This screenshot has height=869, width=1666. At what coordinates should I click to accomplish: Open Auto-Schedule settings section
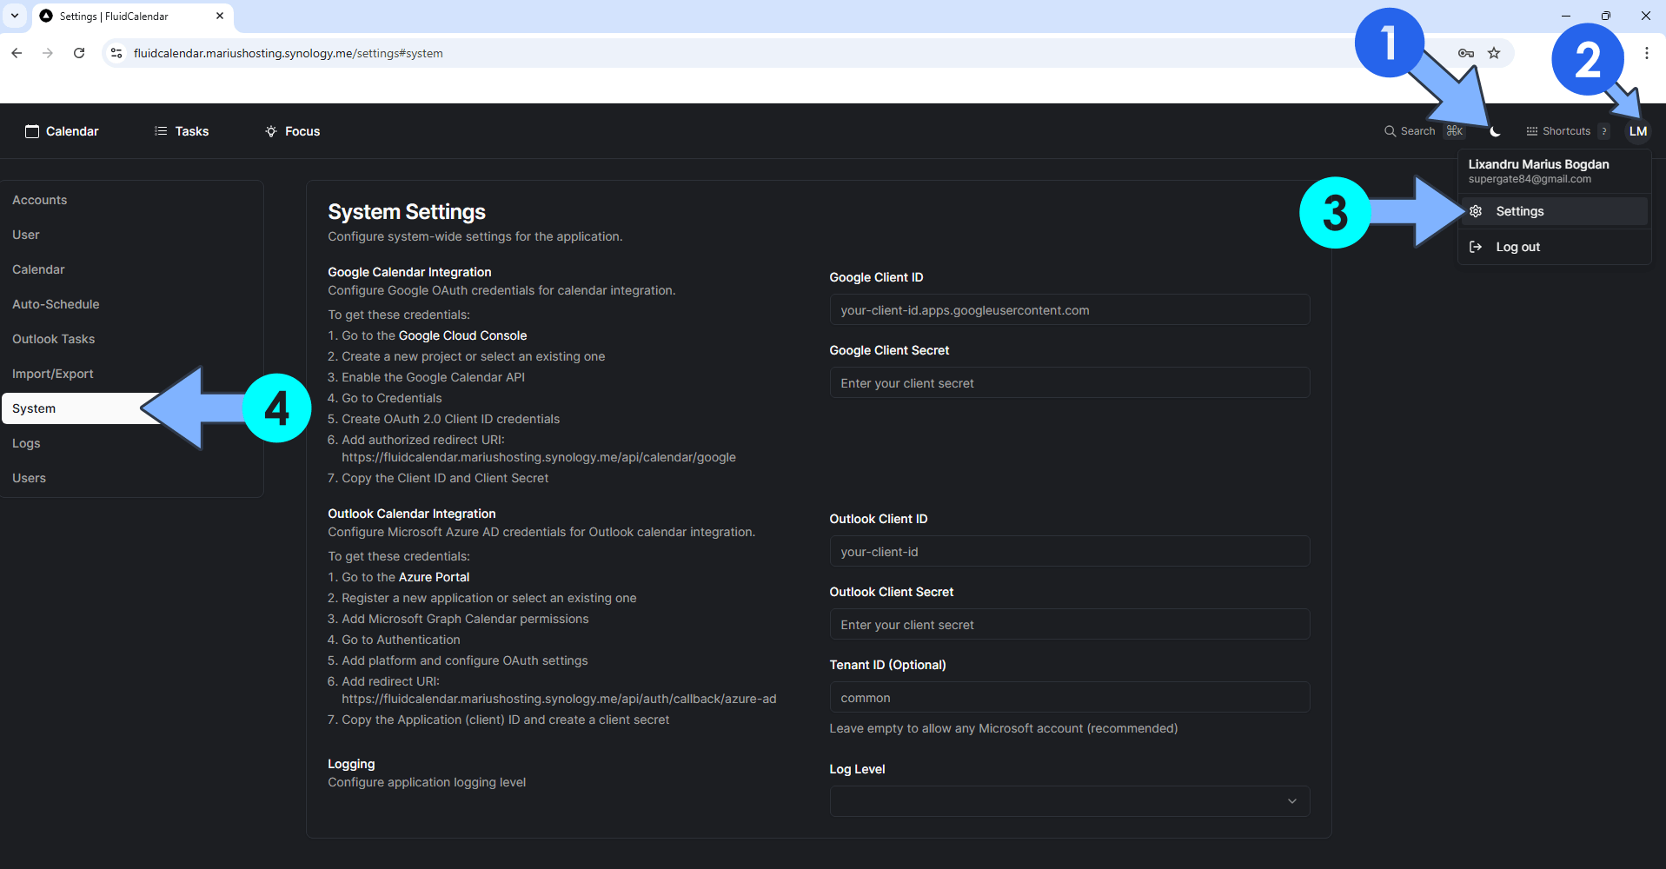[x=132, y=304]
